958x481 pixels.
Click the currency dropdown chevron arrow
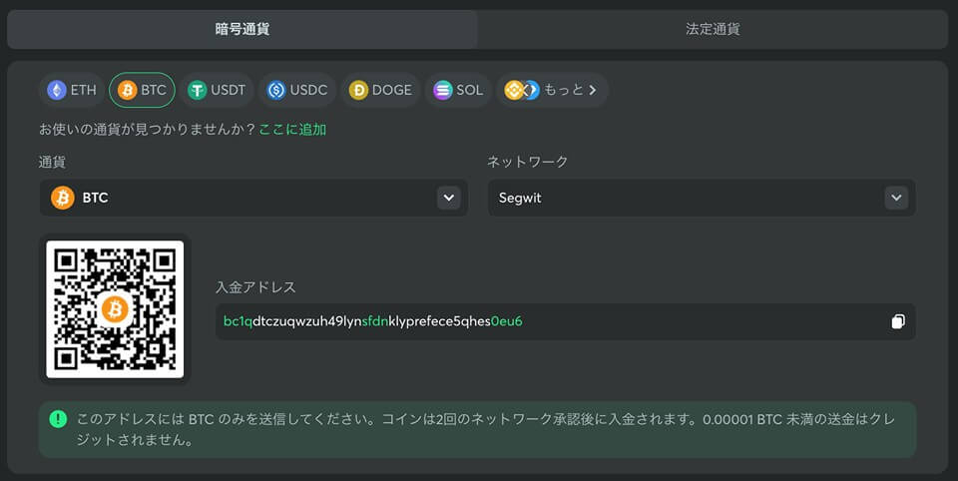tap(448, 198)
